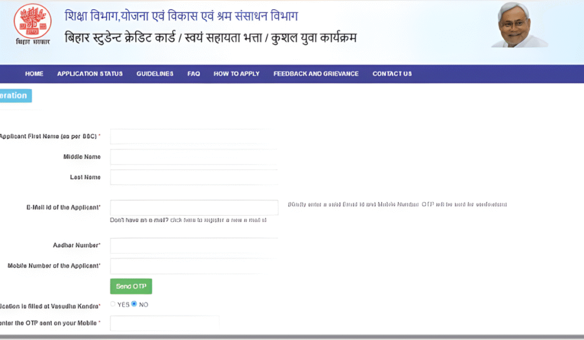The width and height of the screenshot is (584, 340).
Task: Focus the Last Name text box
Action: pyautogui.click(x=193, y=178)
